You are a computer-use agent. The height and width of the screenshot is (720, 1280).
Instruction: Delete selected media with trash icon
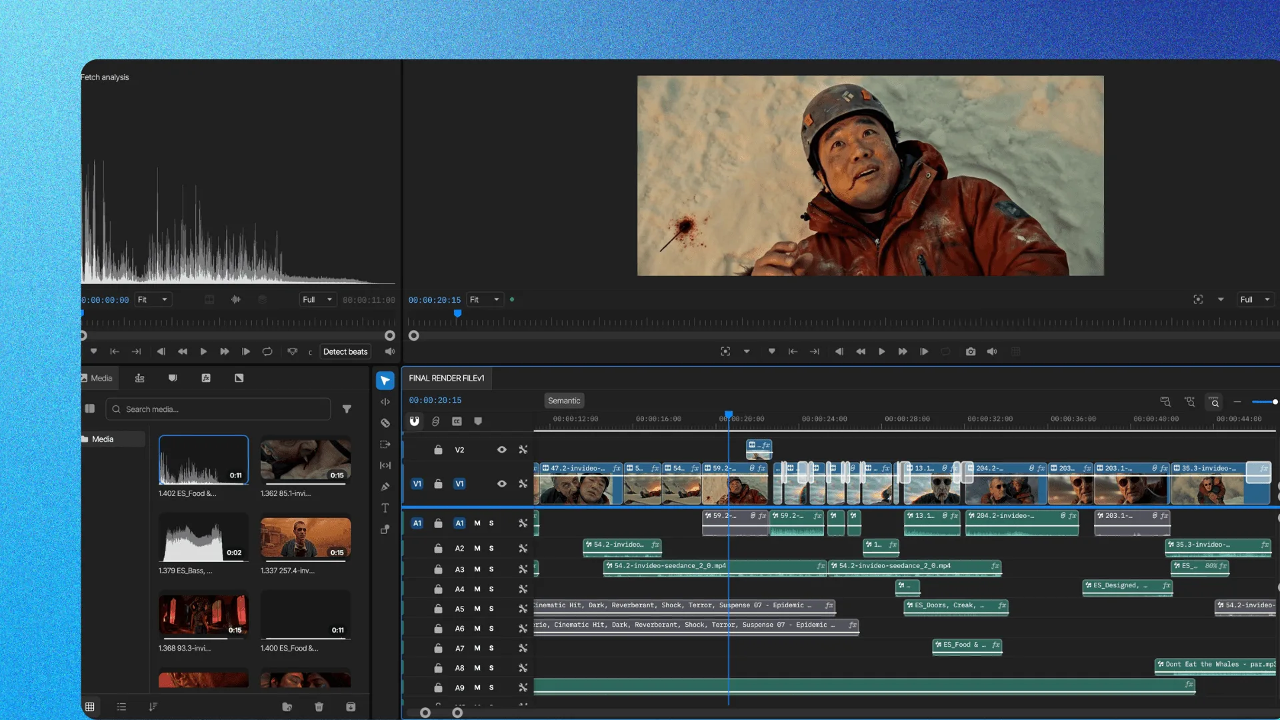click(x=319, y=707)
